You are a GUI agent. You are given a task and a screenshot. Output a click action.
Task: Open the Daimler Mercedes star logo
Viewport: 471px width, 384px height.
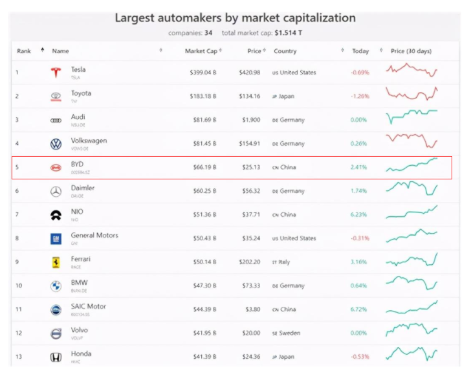pyautogui.click(x=56, y=191)
